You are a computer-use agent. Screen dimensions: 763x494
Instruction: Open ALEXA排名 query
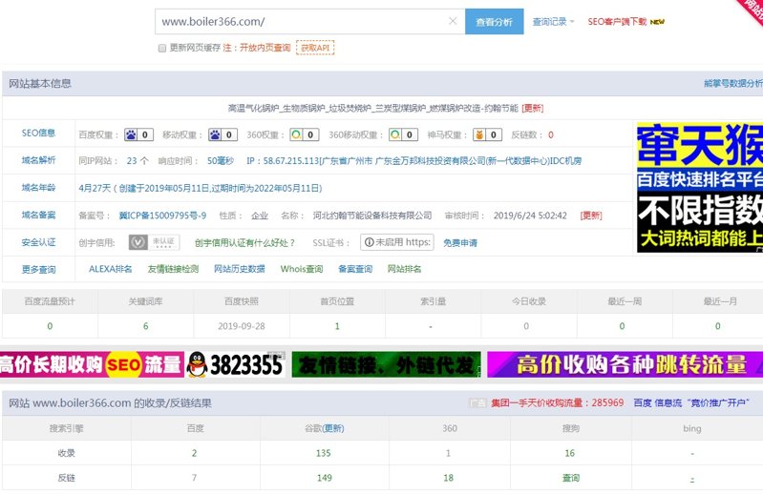point(111,269)
